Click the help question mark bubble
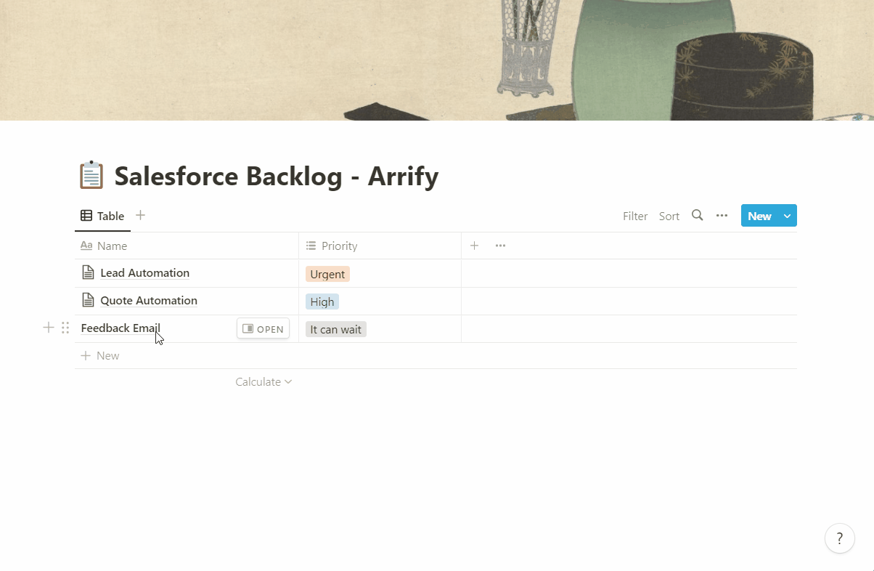874x571 pixels. click(x=840, y=538)
